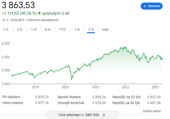The height and width of the screenshot is (119, 170).
Task: Click the 4 000 y-axis label
Action: coord(6,57)
